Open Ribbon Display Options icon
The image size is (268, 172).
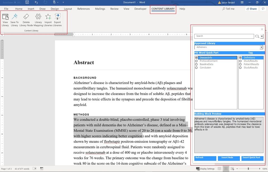[x=242, y=3]
